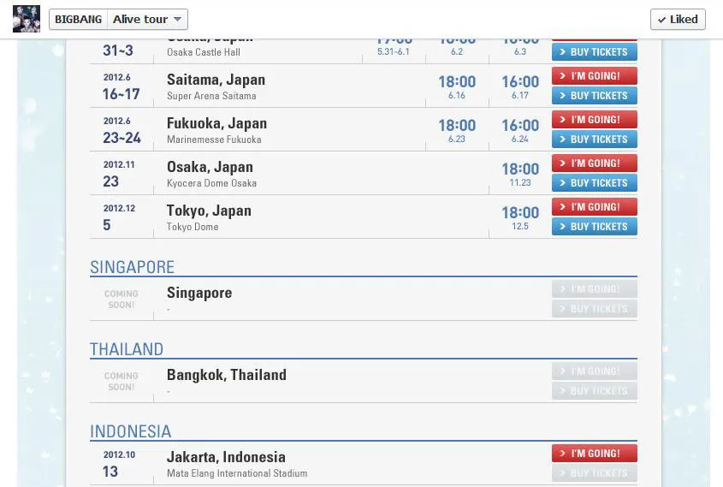
Task: Click the greyed I'M GOING button for Singapore
Action: point(595,289)
